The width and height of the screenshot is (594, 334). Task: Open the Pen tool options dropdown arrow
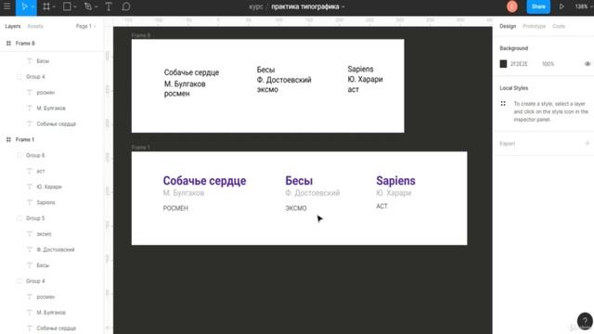tap(96, 6)
